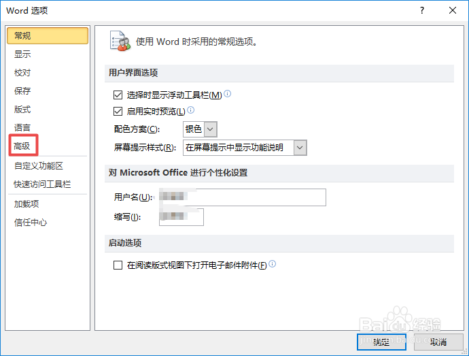Toggle 选择时显示浮动工具栏 checkbox

click(118, 95)
